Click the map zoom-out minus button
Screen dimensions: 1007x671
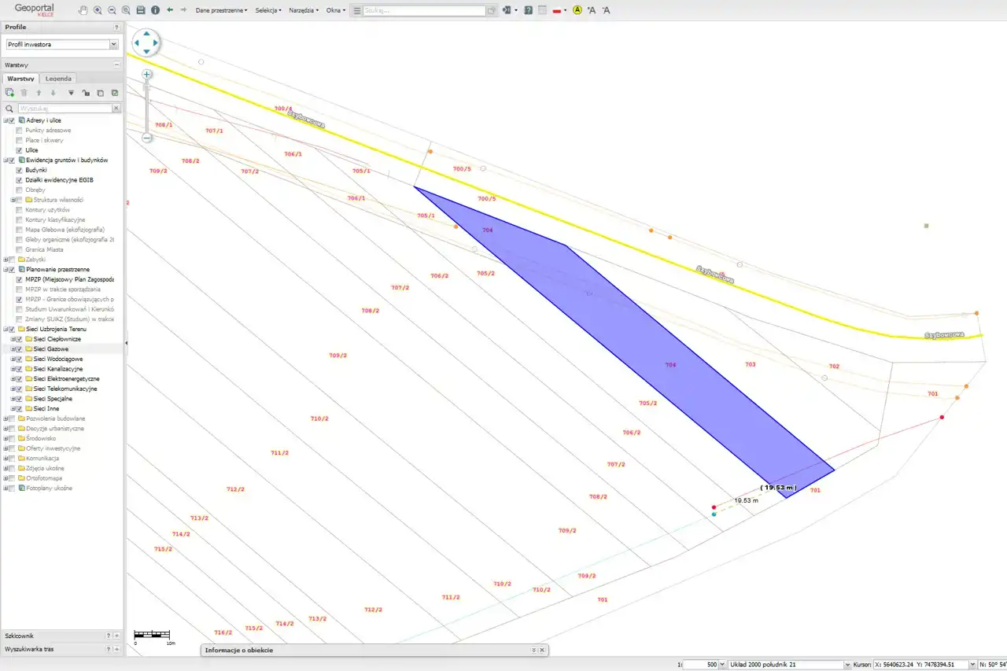[x=147, y=138]
